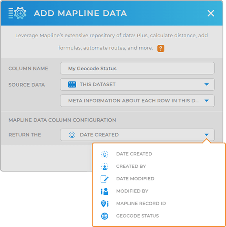Click the Modified By user icon

(105, 191)
